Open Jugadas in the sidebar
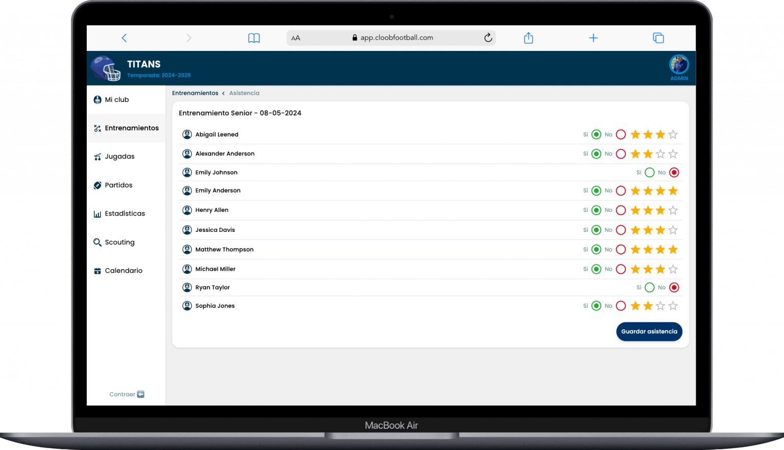The image size is (784, 450). tap(119, 156)
